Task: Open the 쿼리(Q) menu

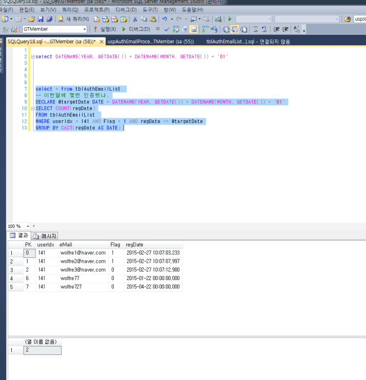Action: click(70, 10)
